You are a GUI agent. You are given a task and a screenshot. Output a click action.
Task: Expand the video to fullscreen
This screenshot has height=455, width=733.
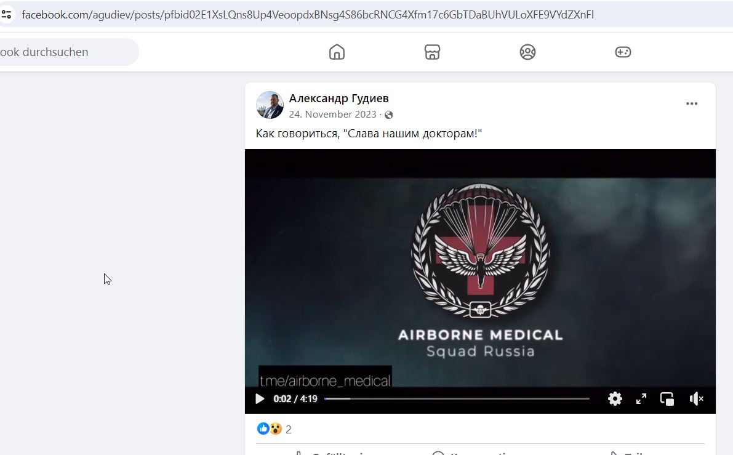click(x=641, y=399)
